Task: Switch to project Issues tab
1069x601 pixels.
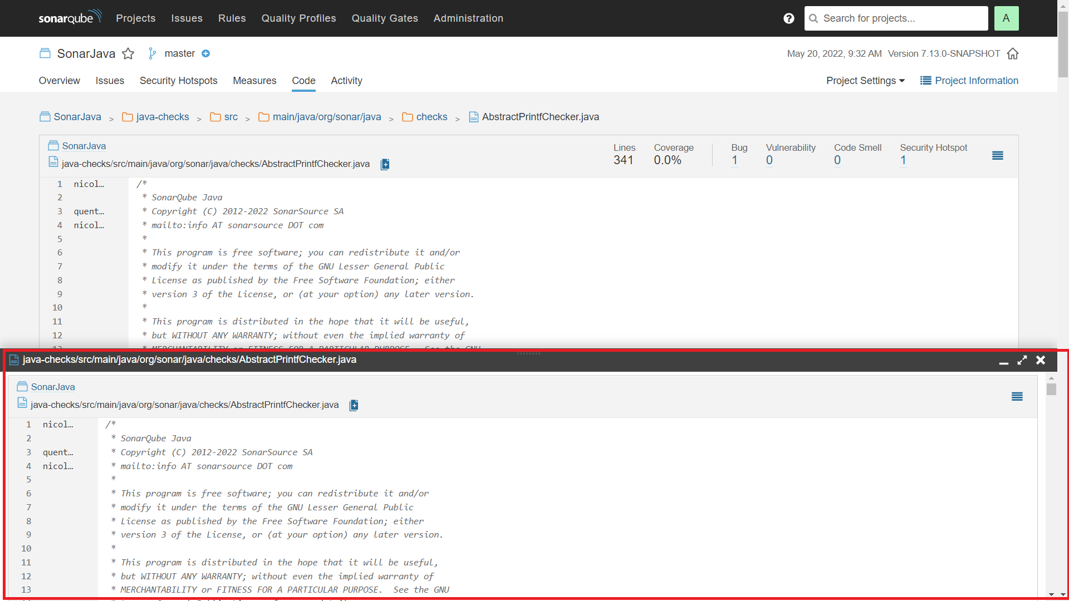Action: point(110,81)
